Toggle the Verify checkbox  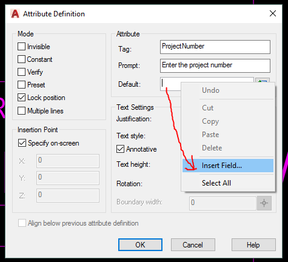(21, 72)
